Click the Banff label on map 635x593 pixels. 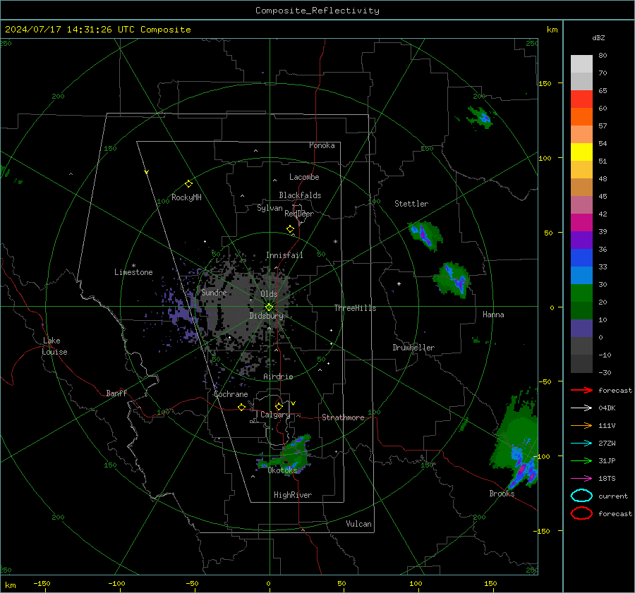coord(116,393)
